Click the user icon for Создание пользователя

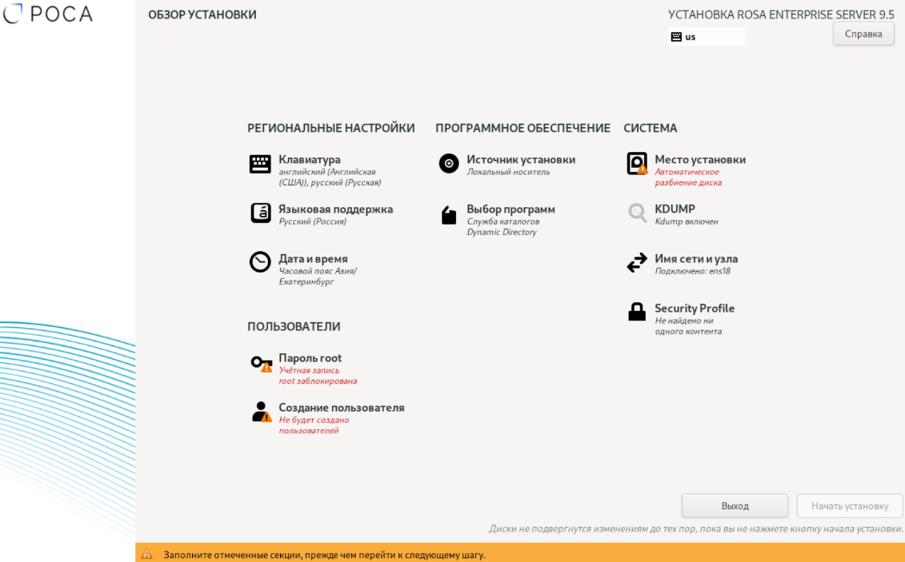(x=261, y=412)
